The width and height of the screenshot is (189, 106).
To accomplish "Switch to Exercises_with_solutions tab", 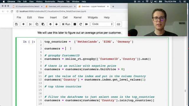I will tap(61, 6).
